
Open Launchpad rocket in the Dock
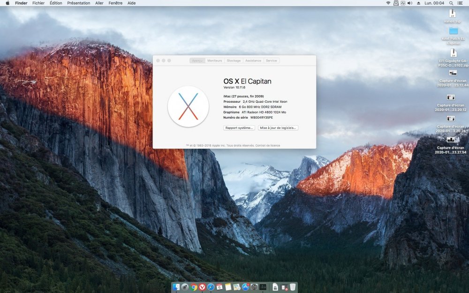point(185,287)
